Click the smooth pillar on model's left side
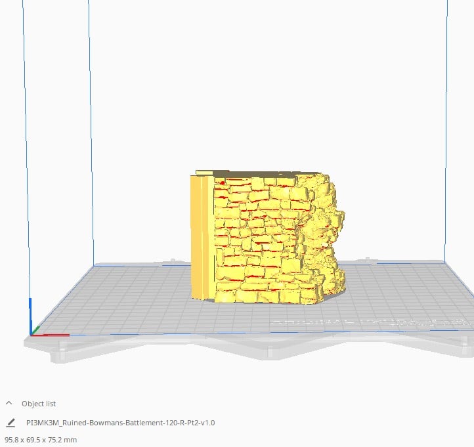 (x=202, y=237)
